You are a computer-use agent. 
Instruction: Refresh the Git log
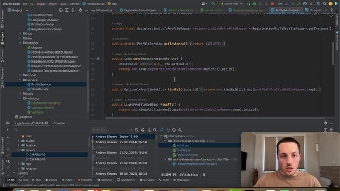(137, 130)
